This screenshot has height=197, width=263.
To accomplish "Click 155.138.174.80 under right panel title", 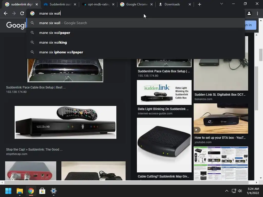I will pyautogui.click(x=148, y=76).
